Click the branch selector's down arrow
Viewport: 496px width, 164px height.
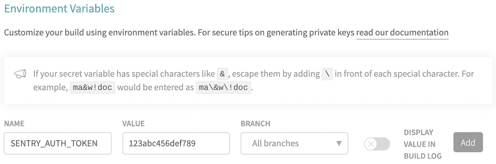(x=339, y=144)
